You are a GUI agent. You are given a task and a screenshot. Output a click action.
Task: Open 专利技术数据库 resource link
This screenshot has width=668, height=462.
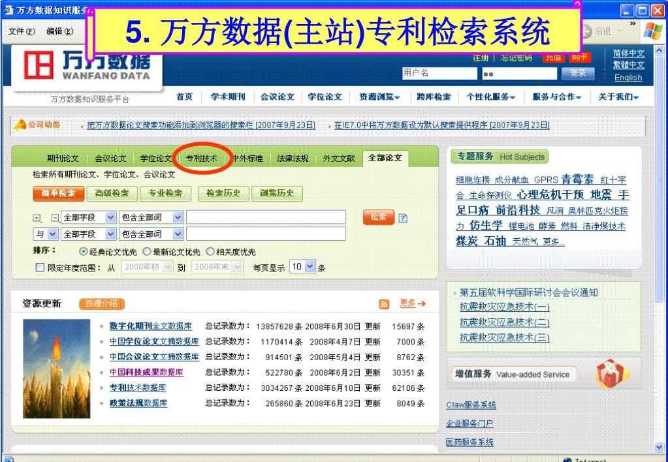click(138, 388)
